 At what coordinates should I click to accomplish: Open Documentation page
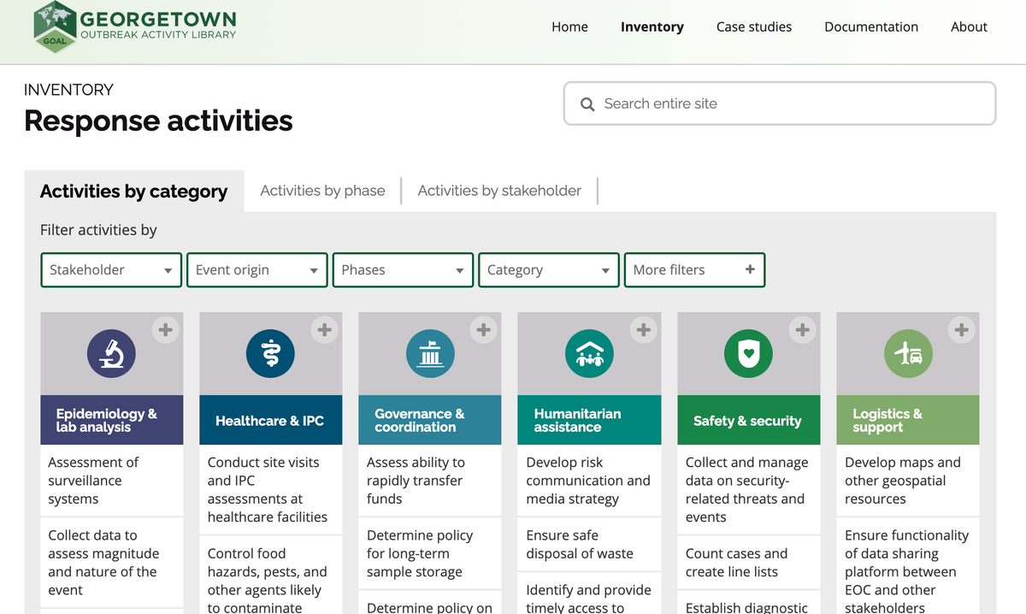(871, 27)
